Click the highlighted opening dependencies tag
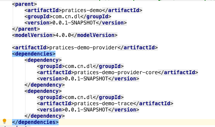Screen dimensions: 215x127 point(34,54)
